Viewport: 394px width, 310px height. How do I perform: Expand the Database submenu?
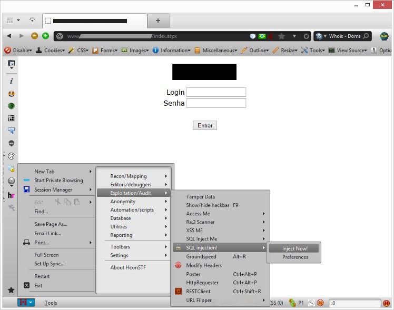134,218
